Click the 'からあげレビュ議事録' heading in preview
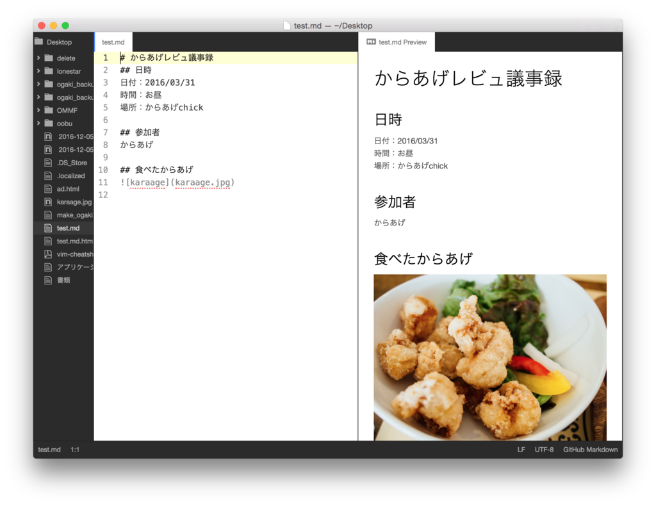This screenshot has height=506, width=656. click(468, 78)
